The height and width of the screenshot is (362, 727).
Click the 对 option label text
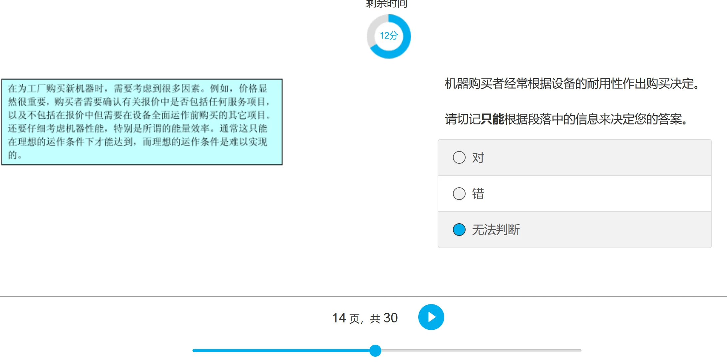pyautogui.click(x=478, y=158)
